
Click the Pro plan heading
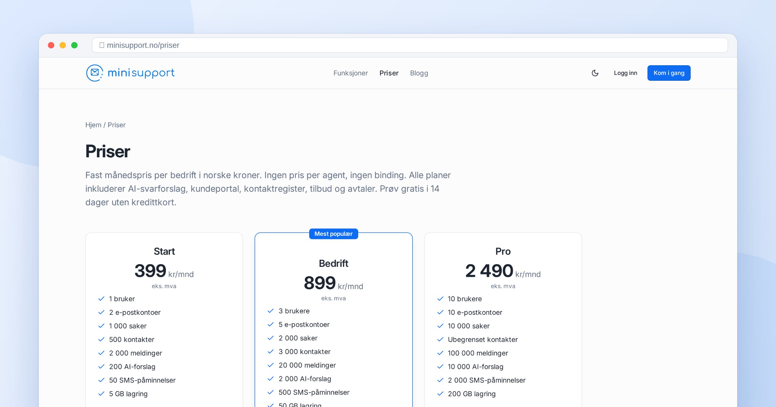click(503, 251)
